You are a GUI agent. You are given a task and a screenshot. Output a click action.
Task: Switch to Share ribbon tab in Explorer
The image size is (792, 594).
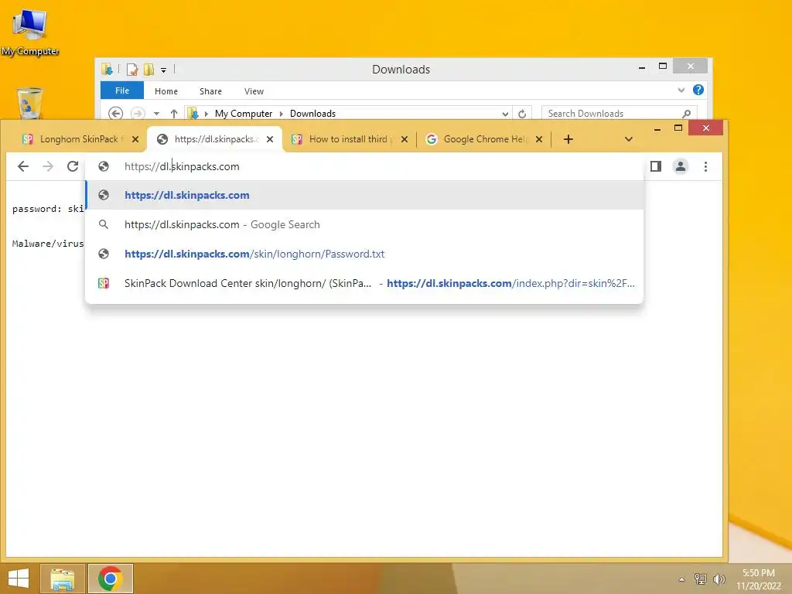pos(210,91)
